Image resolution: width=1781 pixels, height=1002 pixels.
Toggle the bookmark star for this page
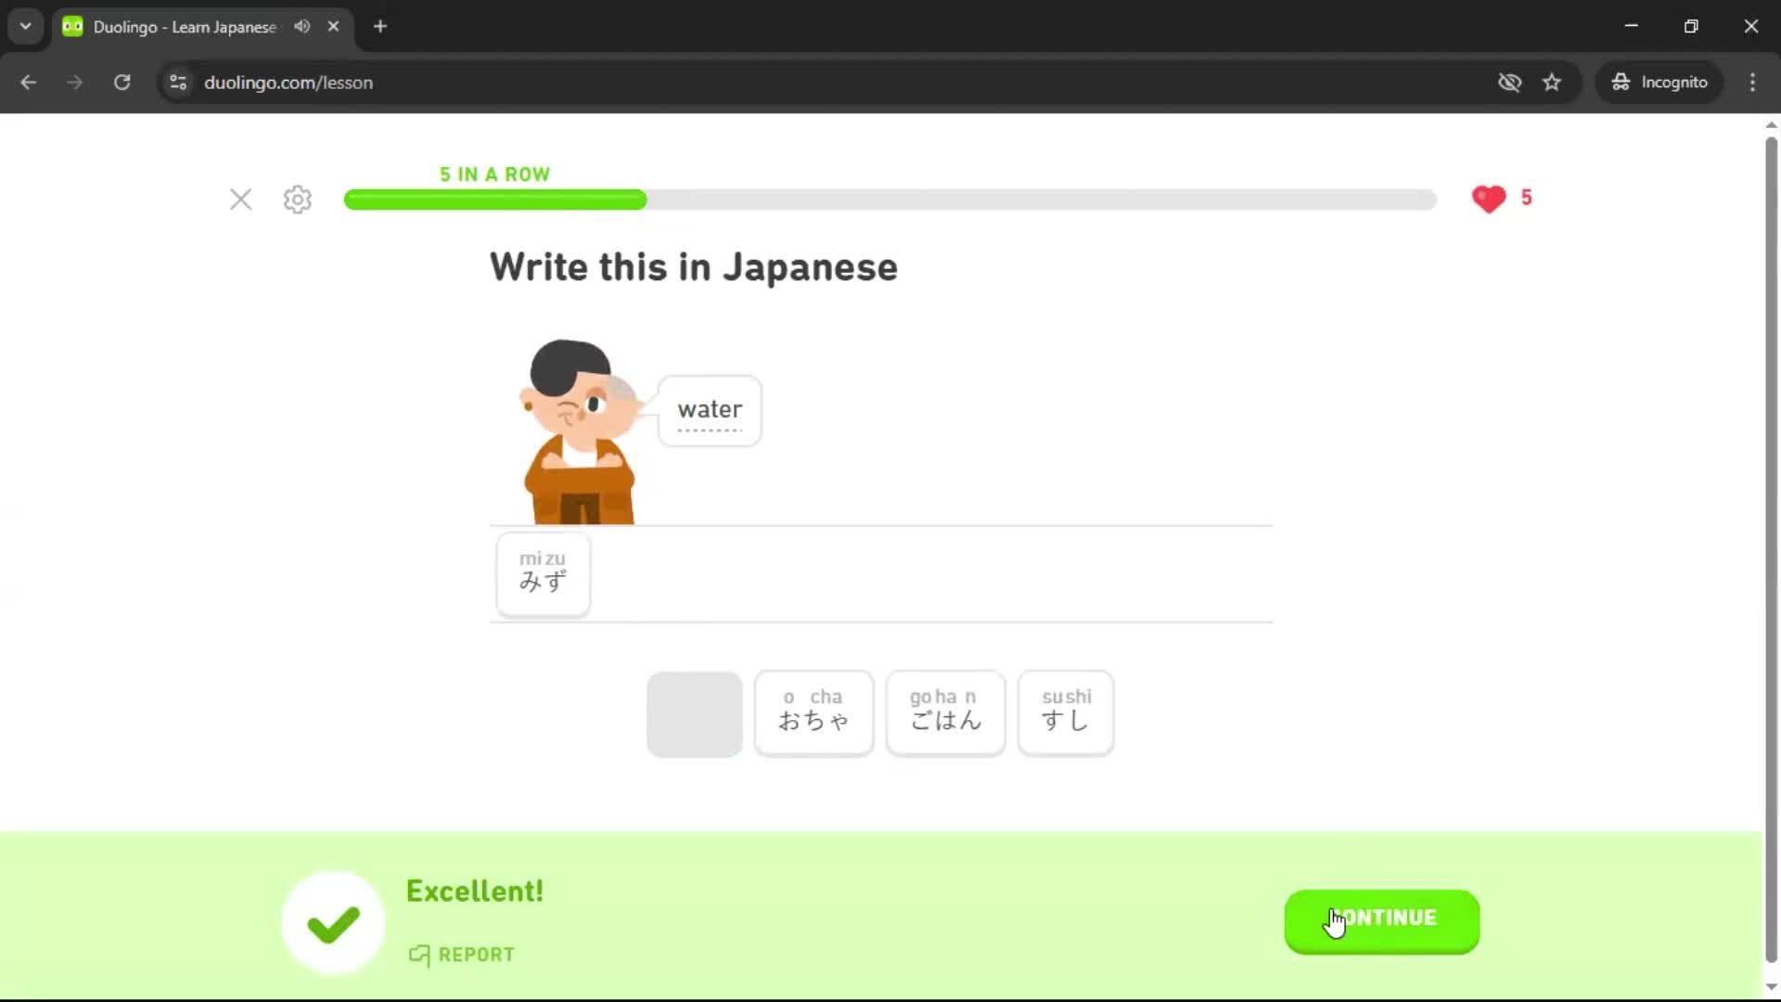(1552, 82)
